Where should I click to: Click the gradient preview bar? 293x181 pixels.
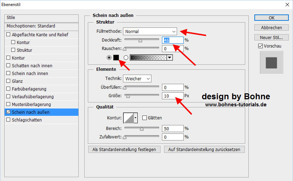(148, 57)
